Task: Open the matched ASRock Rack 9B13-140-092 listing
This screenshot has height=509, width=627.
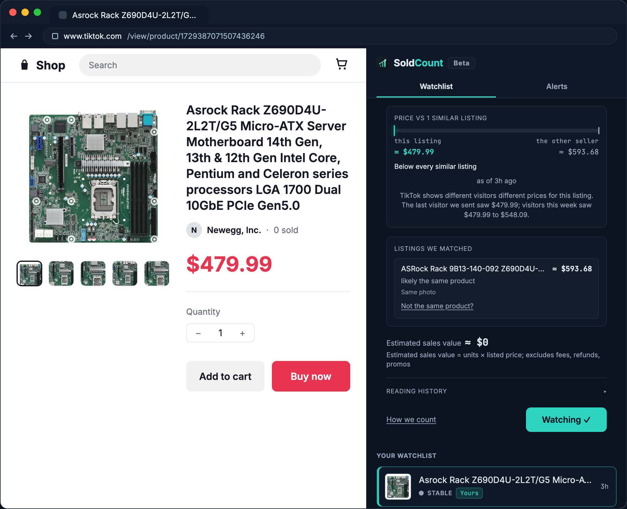Action: 496,288
